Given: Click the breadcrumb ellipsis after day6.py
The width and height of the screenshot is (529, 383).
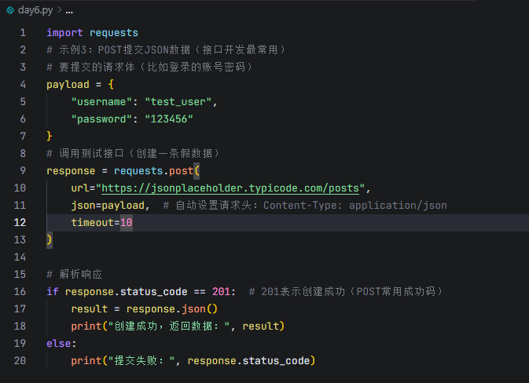Looking at the screenshot, I should (69, 12).
